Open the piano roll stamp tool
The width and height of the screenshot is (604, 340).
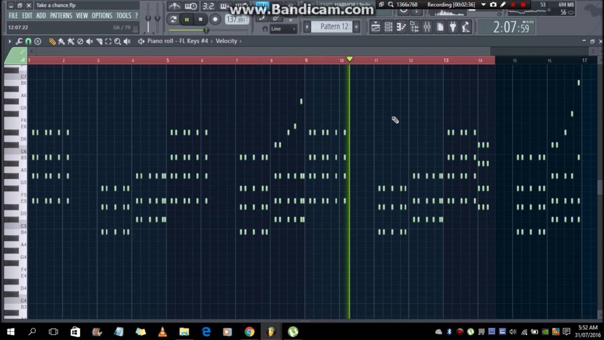(x=38, y=41)
